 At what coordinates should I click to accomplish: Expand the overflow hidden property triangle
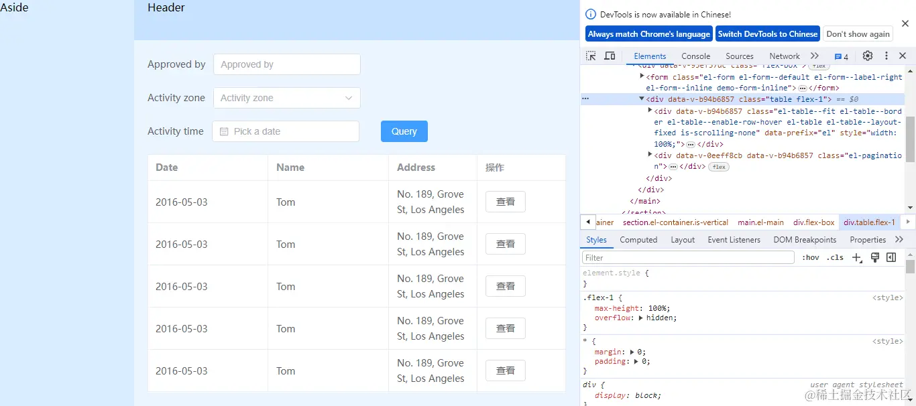pyautogui.click(x=641, y=318)
